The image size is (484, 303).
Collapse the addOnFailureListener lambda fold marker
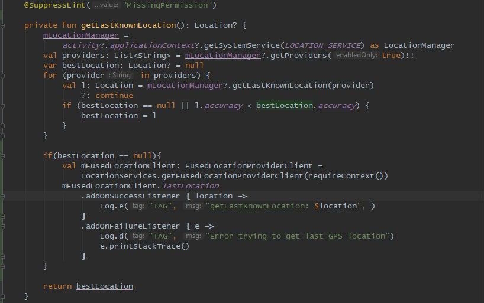(2, 226)
